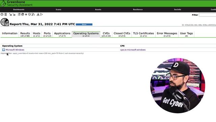Image resolution: width=216 pixels, height=122 pixels.
Task: Click the applied filter text below table
Action: click(42, 53)
